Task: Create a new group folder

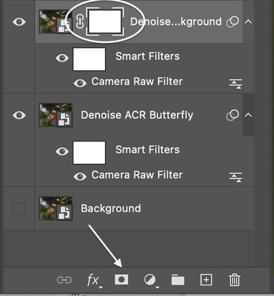Action: (178, 280)
